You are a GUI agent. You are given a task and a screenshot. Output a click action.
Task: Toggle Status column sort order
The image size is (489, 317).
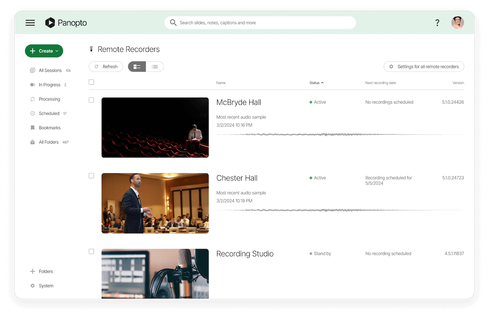pos(316,83)
